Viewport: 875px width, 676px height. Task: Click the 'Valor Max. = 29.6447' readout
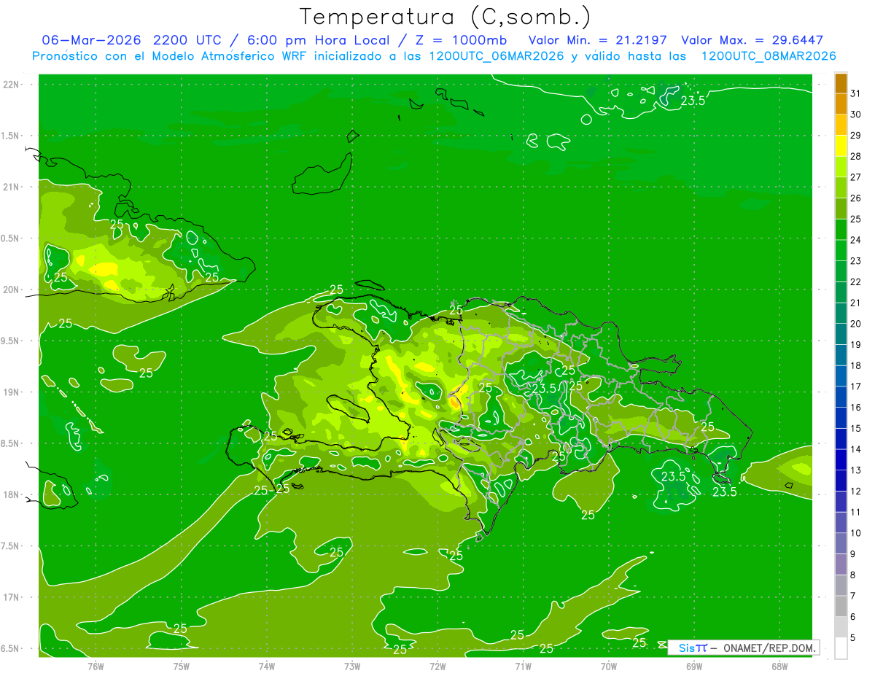tap(752, 40)
